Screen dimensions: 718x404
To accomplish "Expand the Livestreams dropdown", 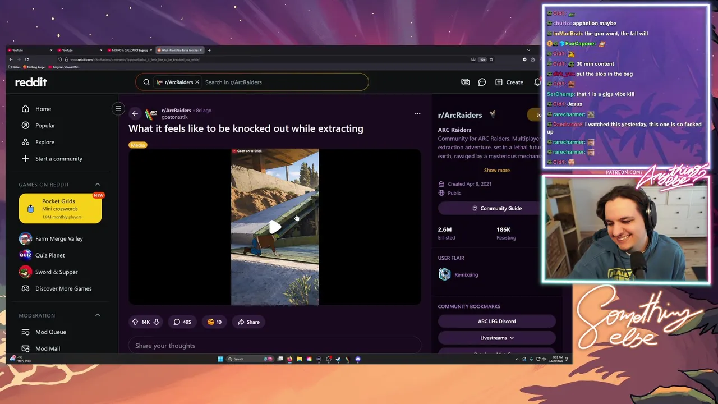I will [x=496, y=338].
